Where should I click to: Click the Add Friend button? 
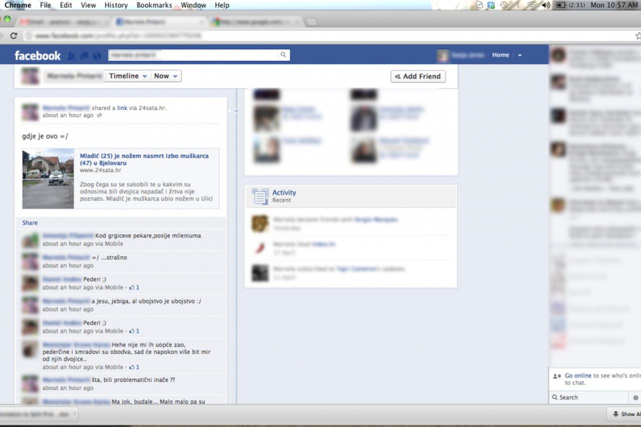click(418, 76)
